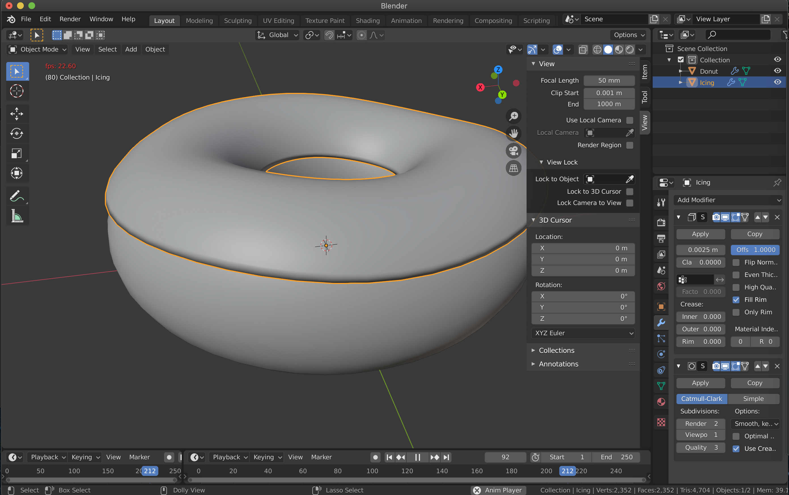Image resolution: width=789 pixels, height=495 pixels.
Task: Hide the Donut object in outliner
Action: (777, 71)
